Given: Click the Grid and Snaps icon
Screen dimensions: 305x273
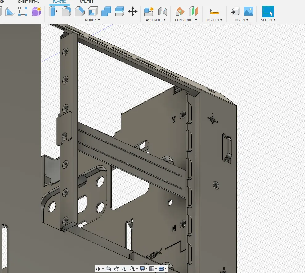Looking at the screenshot, I should (152, 269).
